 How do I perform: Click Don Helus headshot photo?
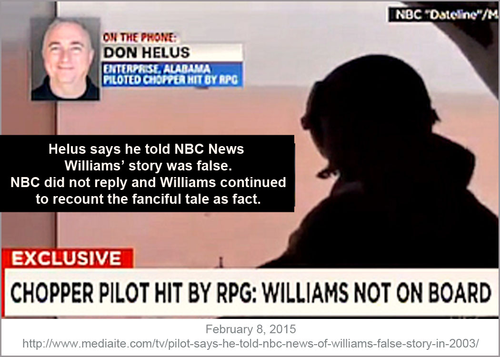click(x=65, y=59)
